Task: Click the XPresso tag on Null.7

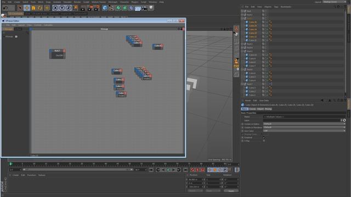Action: 270,84
